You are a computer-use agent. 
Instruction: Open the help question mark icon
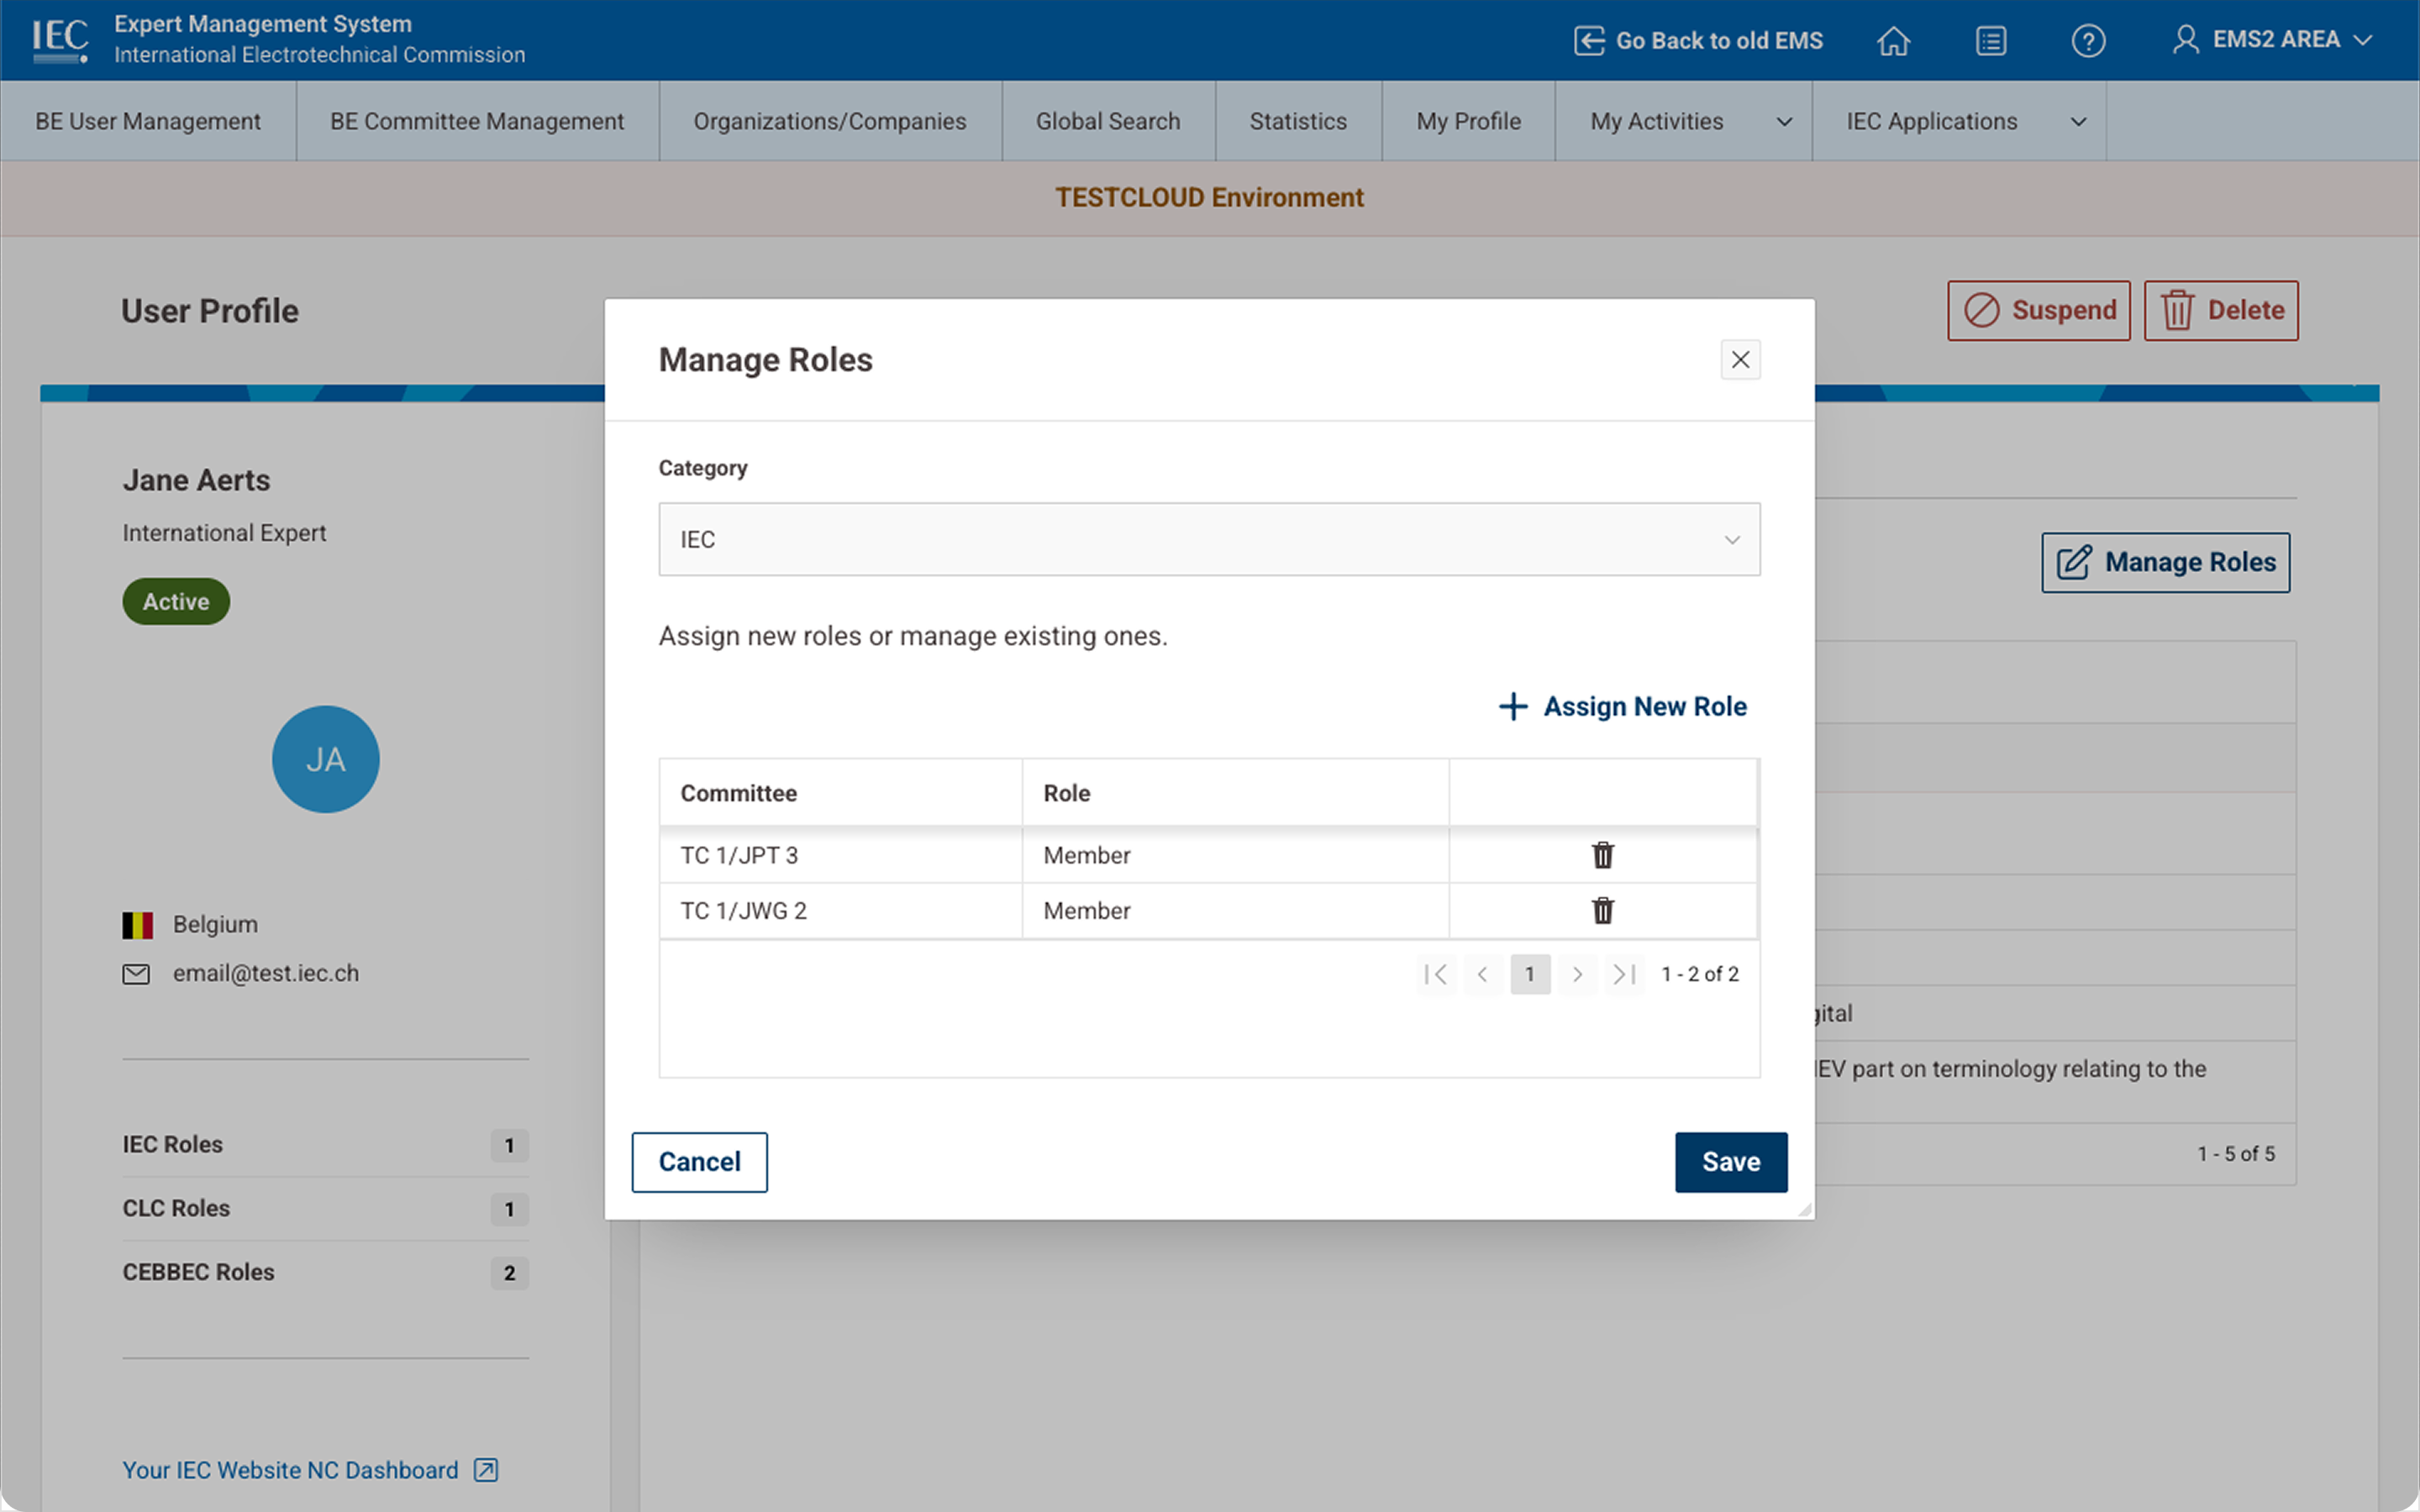[2089, 41]
